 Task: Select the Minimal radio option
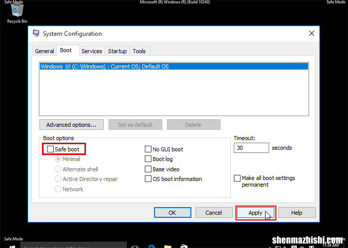[x=58, y=159]
